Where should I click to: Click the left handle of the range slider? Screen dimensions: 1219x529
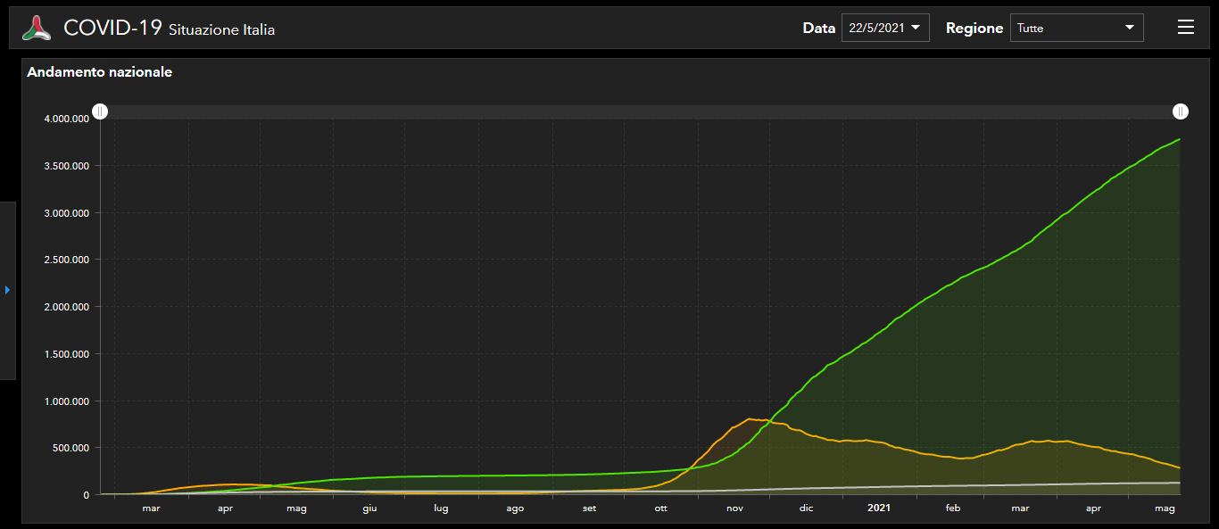pos(101,112)
